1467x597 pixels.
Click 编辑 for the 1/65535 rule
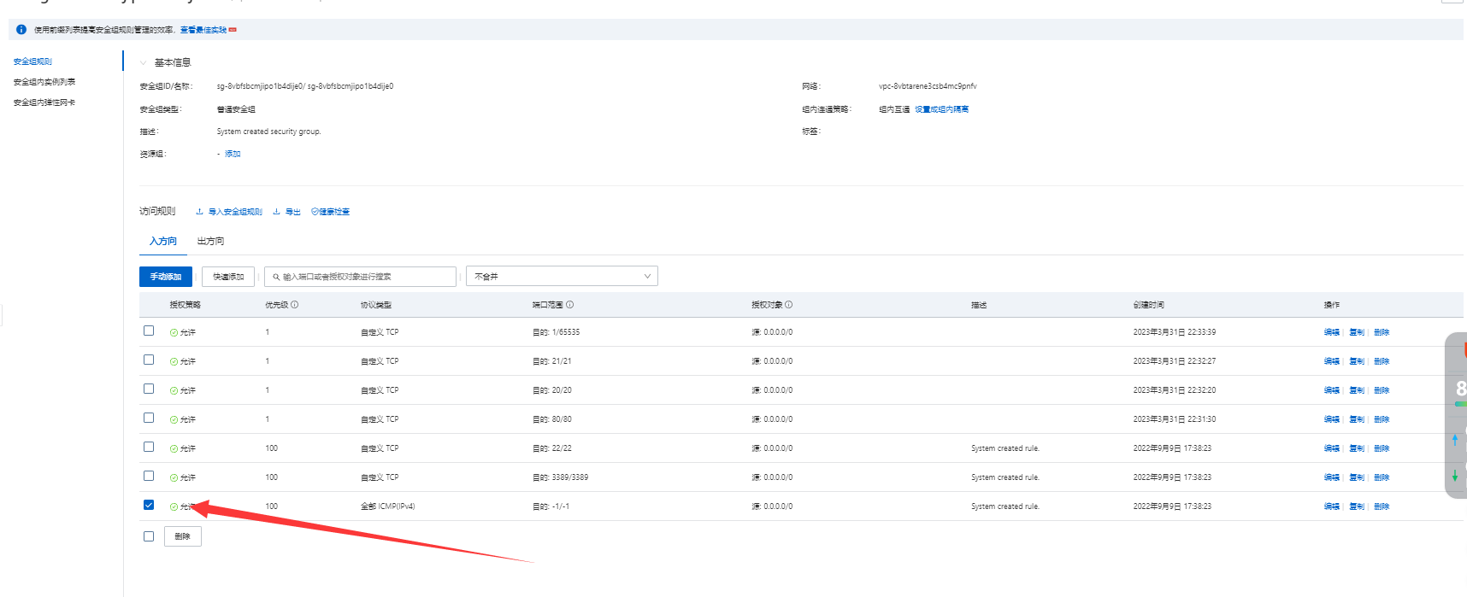coord(1332,332)
